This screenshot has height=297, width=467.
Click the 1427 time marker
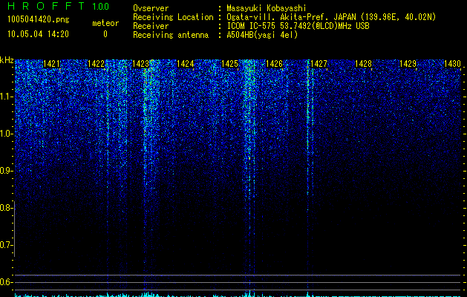tap(319, 64)
